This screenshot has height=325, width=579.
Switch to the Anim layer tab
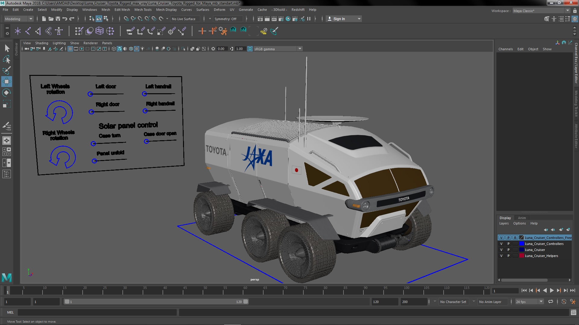522,218
